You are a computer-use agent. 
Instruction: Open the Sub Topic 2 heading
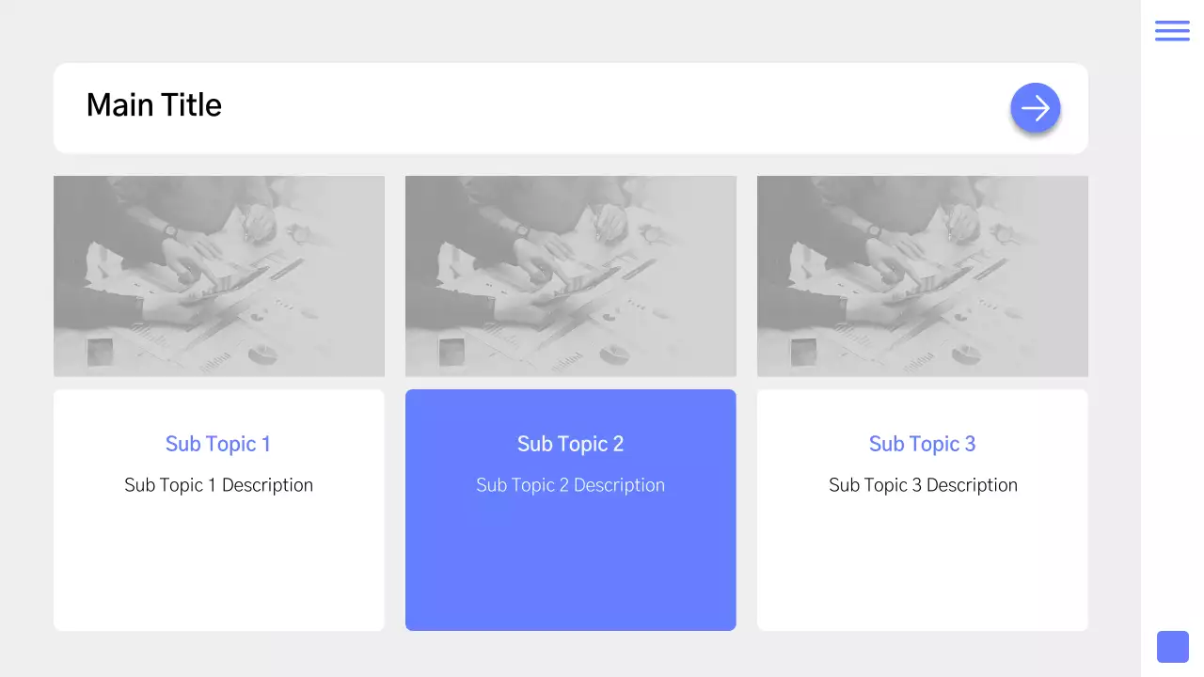coord(570,444)
